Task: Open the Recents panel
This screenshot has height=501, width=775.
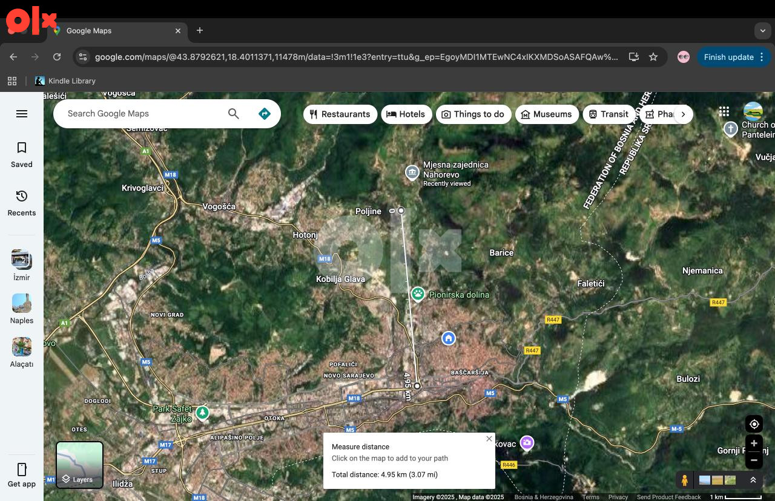Action: click(22, 203)
